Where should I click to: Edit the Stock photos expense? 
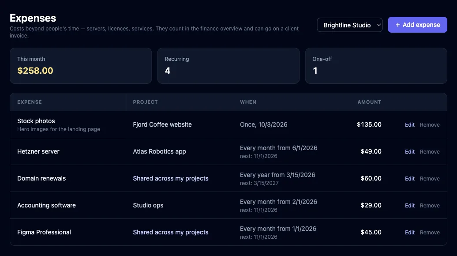tap(409, 125)
